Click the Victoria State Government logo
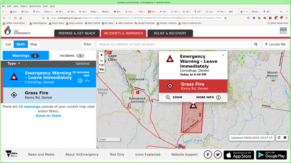291x163 pixels. 11,154
